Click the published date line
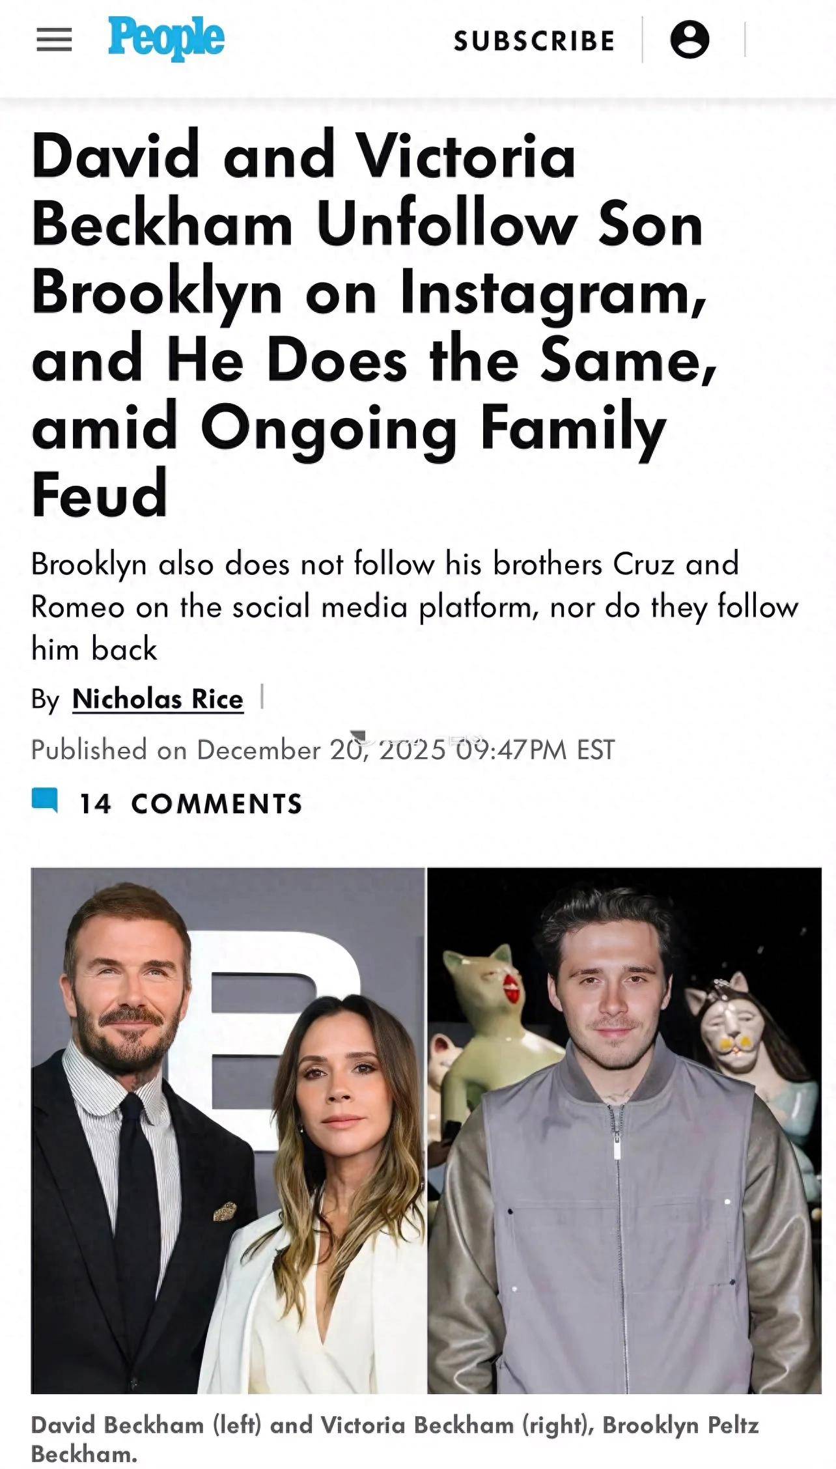 coord(322,750)
